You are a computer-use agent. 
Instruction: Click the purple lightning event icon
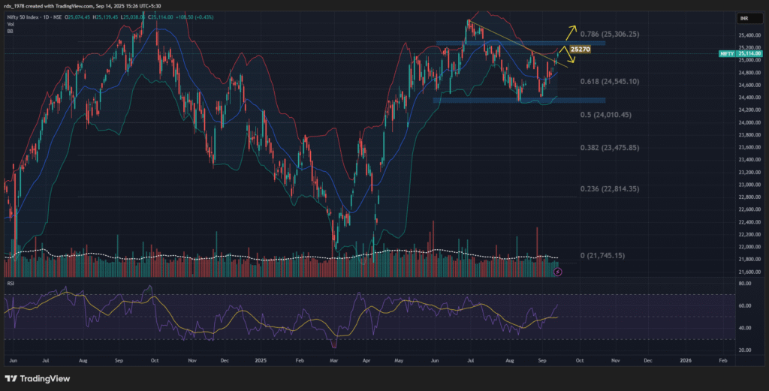tap(557, 272)
